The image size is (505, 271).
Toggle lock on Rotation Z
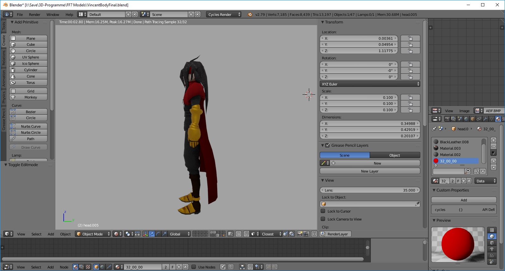click(410, 77)
